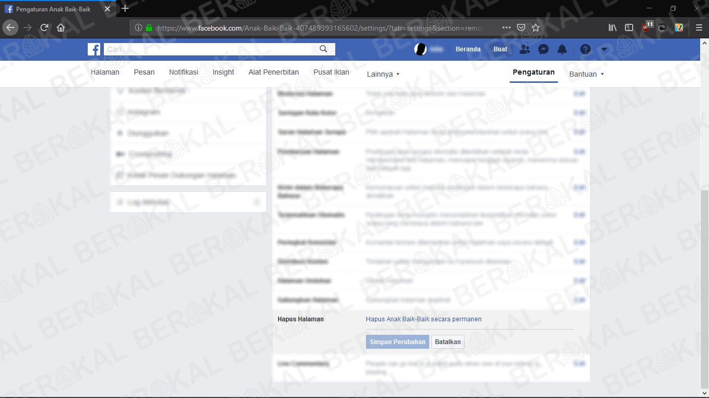Screen dimensions: 709x398
Task: Click Hapus Anak Baik-Baik secara permanen link
Action: click(424, 319)
